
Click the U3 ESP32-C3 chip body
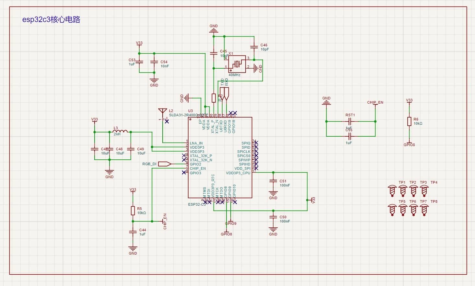point(220,157)
